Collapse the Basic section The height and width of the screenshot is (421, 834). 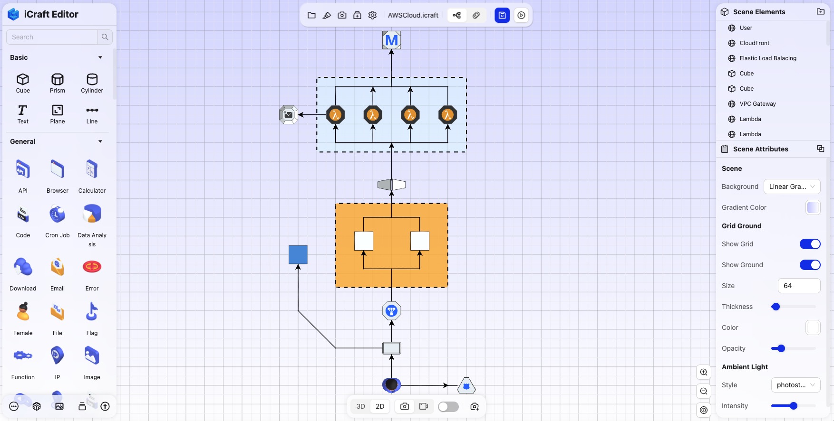pos(100,57)
